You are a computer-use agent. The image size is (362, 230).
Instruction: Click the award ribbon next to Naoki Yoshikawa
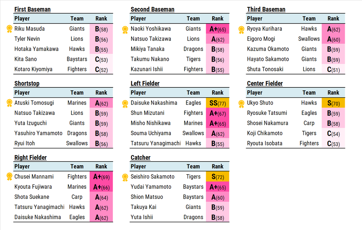click(125, 29)
